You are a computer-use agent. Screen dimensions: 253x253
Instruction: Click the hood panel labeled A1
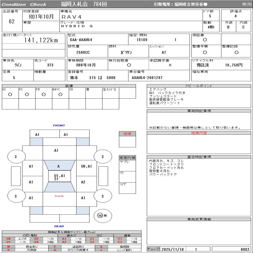(x=56, y=151)
